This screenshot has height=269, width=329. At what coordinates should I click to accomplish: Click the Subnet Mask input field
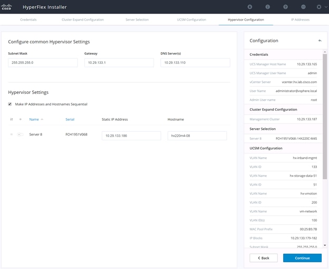coord(43,63)
